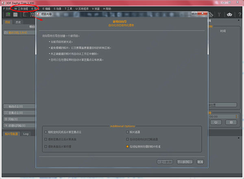Open H 帮助 menu

(x=107, y=9)
